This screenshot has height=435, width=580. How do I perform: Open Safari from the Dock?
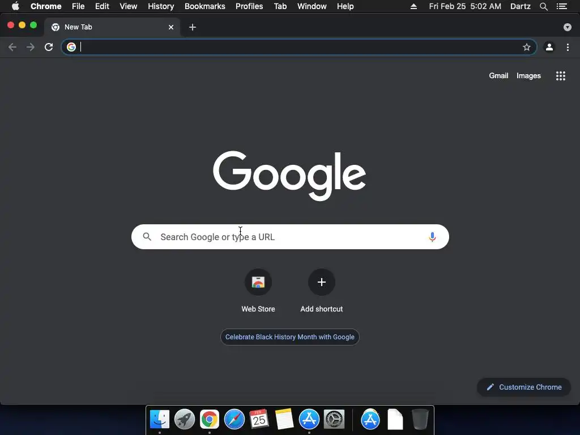tap(234, 420)
